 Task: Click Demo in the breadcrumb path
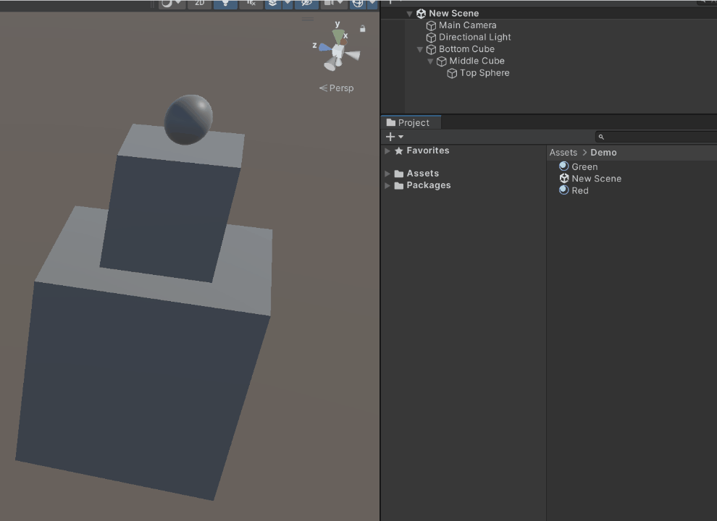coord(603,152)
